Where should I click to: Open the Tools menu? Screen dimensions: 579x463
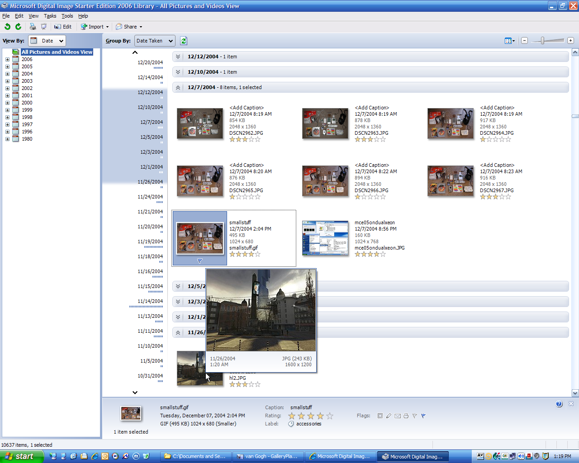click(67, 16)
